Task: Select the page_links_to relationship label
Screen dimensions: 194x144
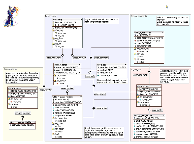Action: coord(80,58)
